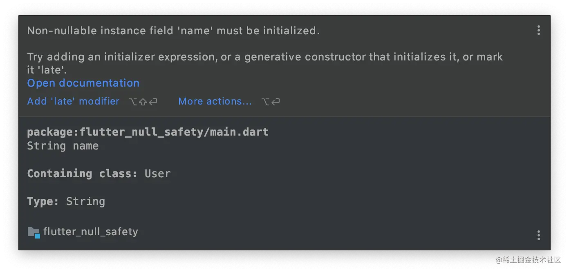Apply the Add 'late' modifier quick fix

73,101
